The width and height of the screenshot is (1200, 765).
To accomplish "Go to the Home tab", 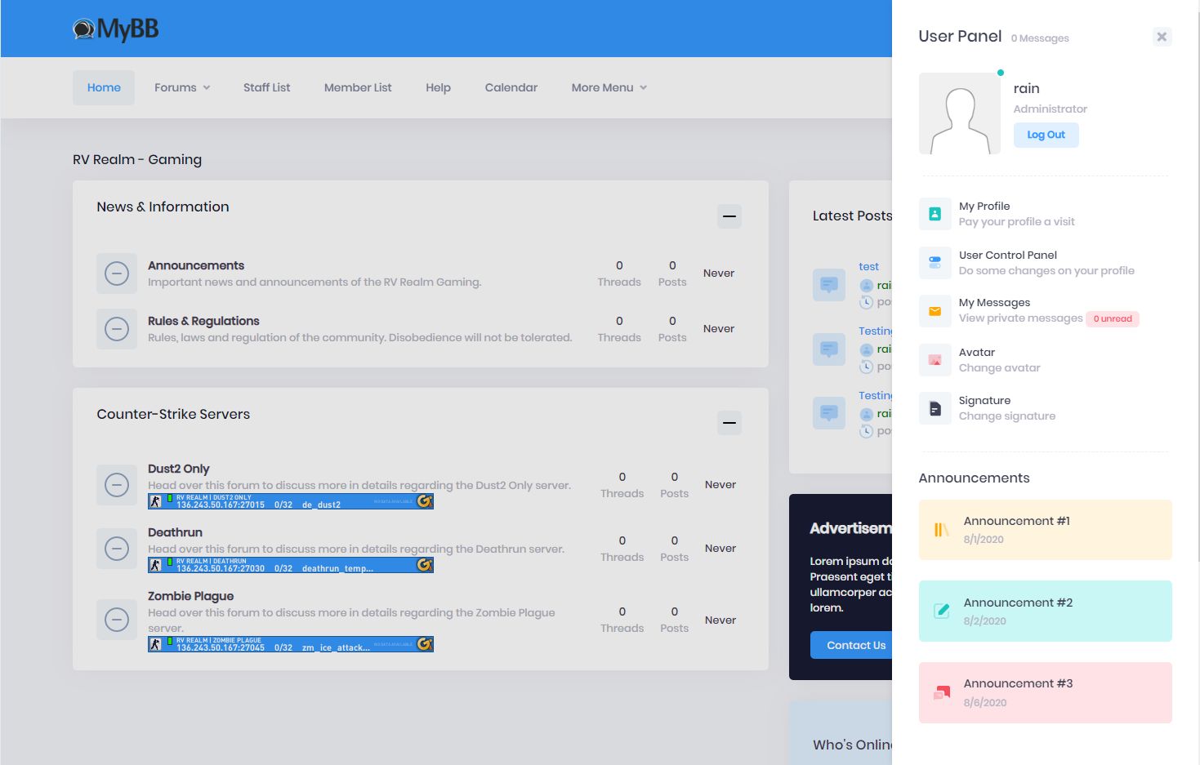I will click(104, 87).
